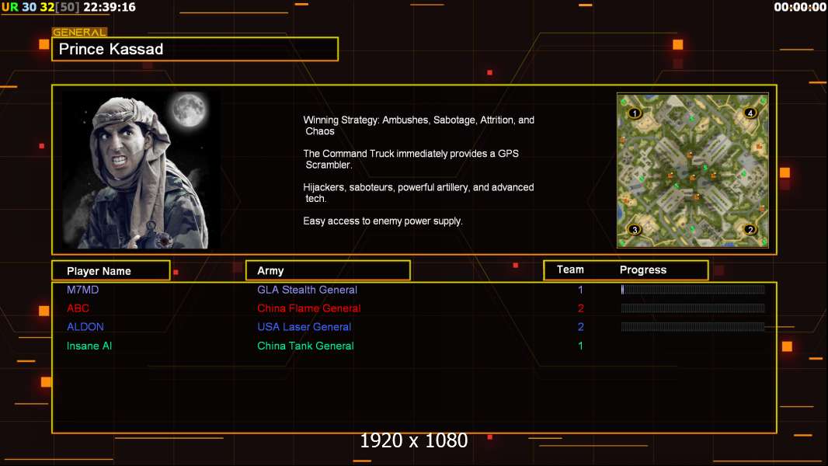Click the Team column header
828x466 pixels.
coord(570,270)
